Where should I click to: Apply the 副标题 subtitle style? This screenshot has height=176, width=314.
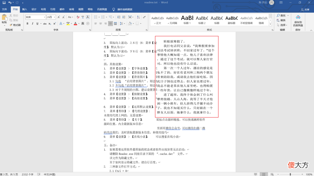(231, 20)
